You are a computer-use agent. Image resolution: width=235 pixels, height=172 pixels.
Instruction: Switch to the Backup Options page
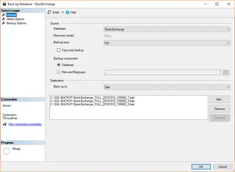pyautogui.click(x=17, y=23)
